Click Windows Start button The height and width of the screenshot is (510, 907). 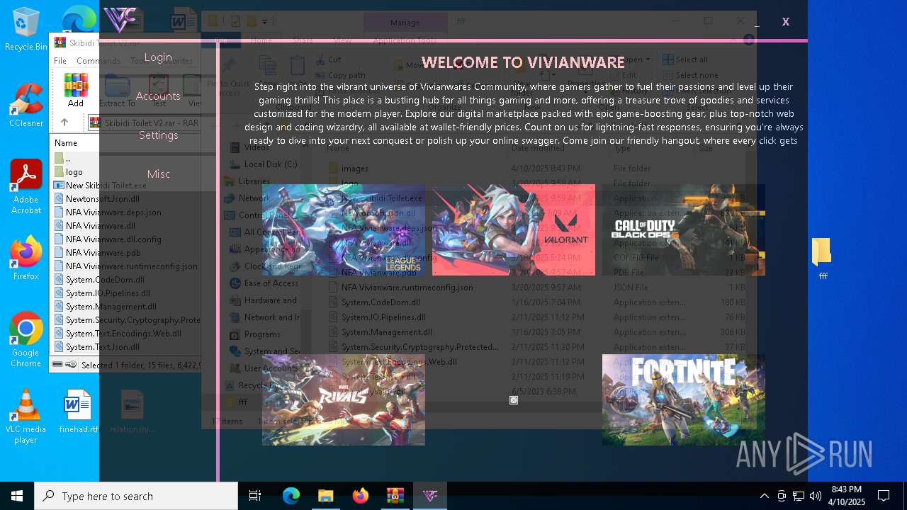coord(17,496)
